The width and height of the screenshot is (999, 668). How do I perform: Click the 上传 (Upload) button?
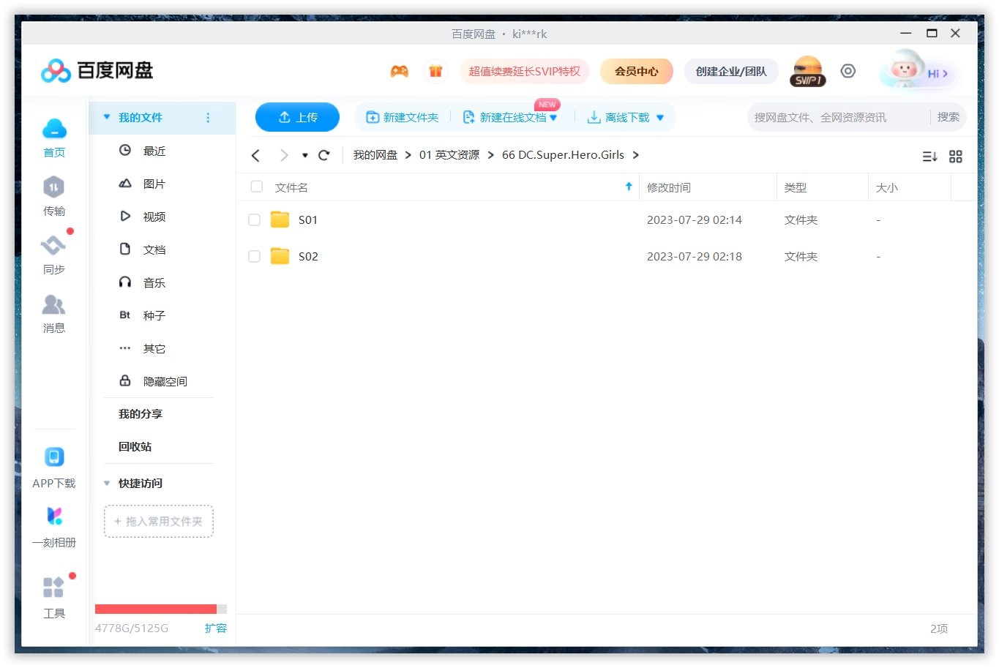(297, 116)
